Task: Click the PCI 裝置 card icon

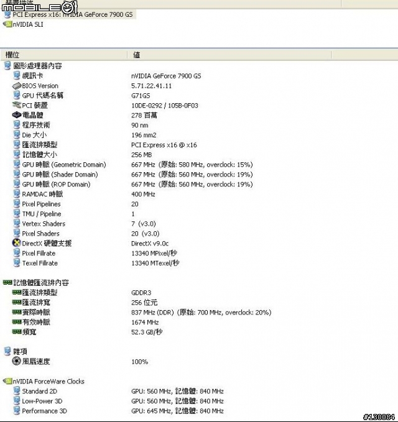Action: coord(17,105)
